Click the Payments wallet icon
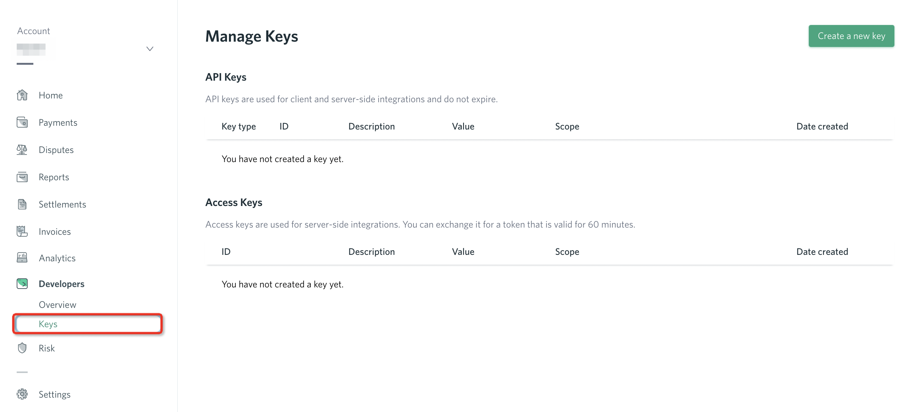 pos(22,122)
